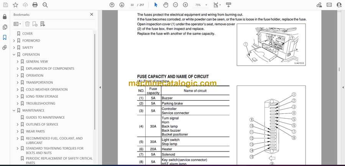Screen dimensions: 345x166
Task: Close the Bookmarks panel
Action: click(92, 15)
